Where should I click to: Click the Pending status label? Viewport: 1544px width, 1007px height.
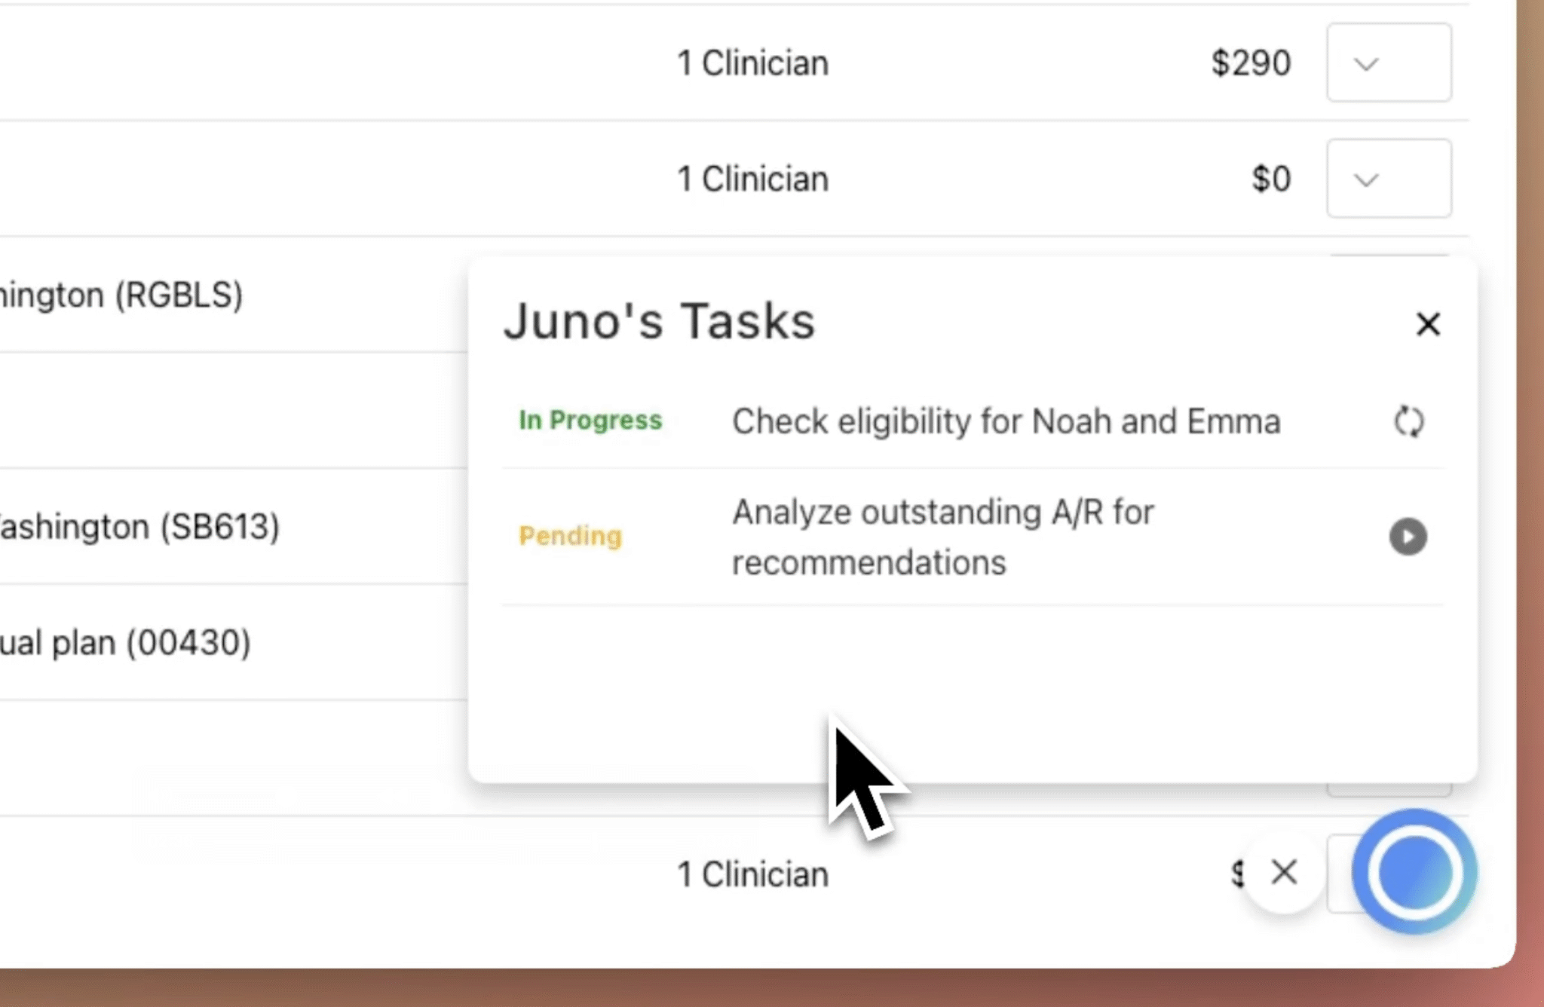click(571, 536)
